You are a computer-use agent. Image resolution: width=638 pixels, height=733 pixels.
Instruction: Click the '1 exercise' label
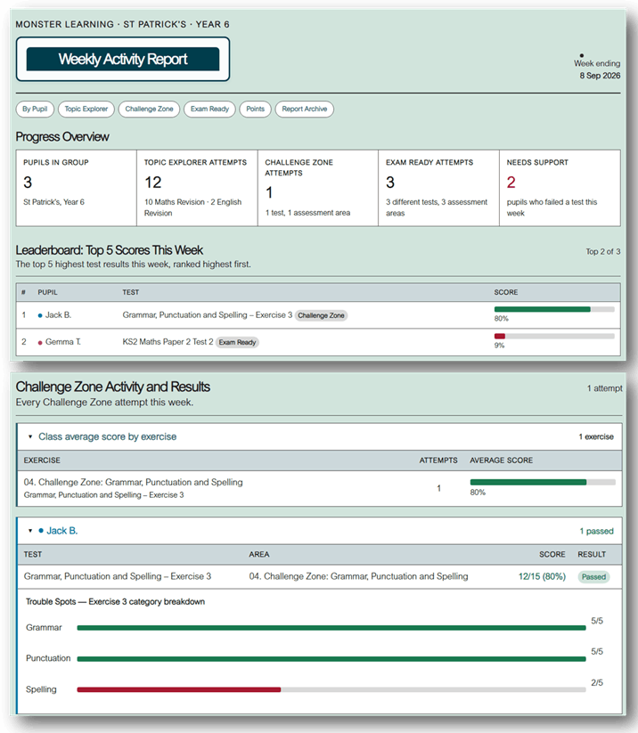point(596,436)
